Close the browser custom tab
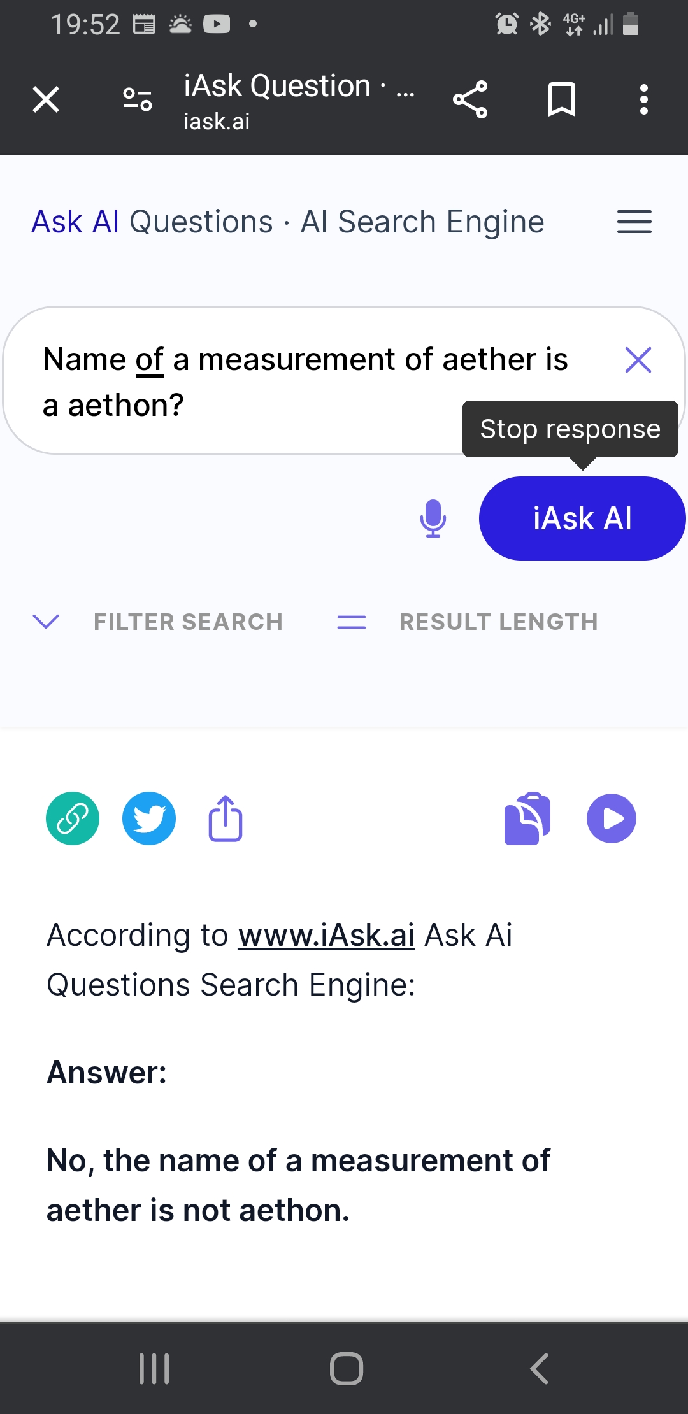Screen dimensions: 688x1414 click(46, 99)
